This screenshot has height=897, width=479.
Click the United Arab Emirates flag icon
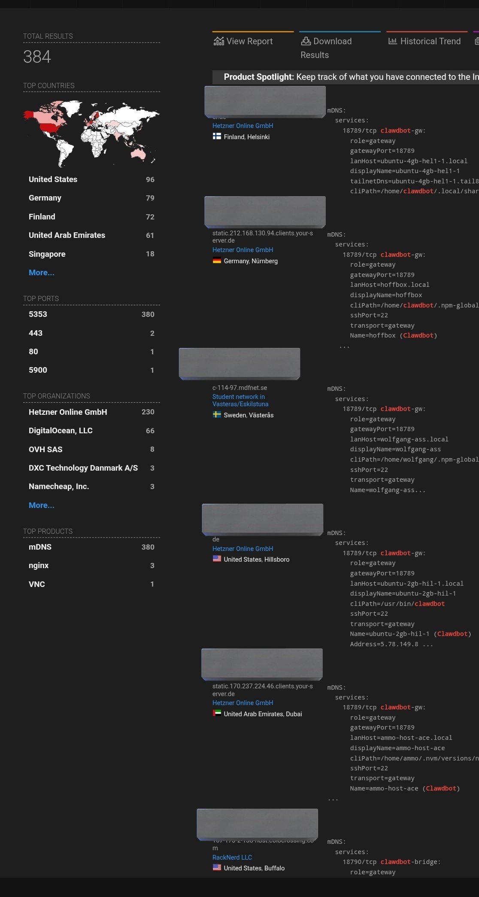tap(217, 714)
